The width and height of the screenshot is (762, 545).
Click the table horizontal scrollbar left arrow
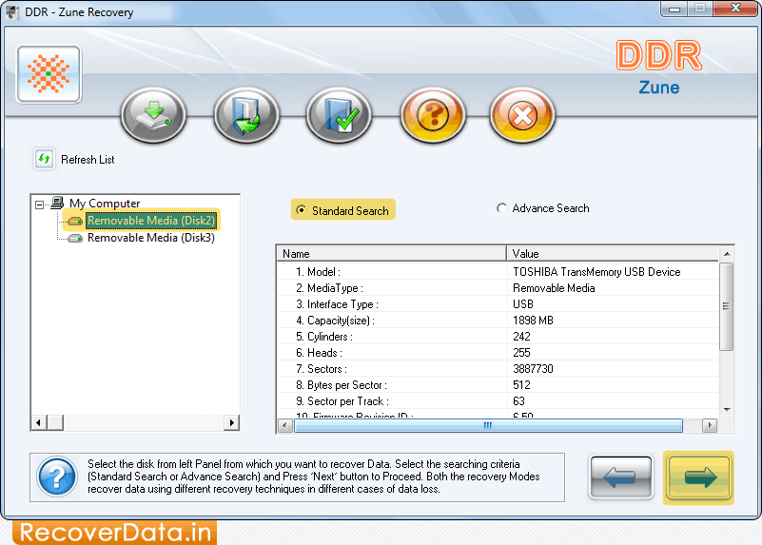pyautogui.click(x=285, y=426)
